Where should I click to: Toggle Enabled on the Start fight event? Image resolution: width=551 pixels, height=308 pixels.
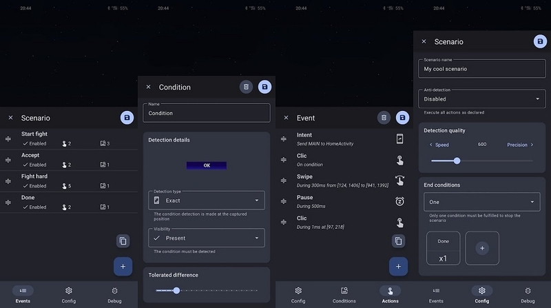(34, 143)
